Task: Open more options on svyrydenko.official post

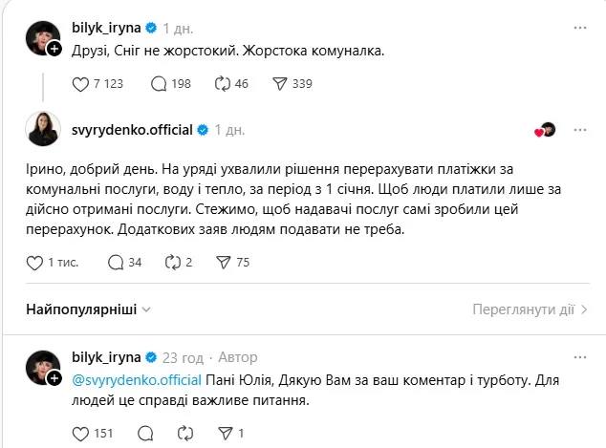Action: coord(580,129)
